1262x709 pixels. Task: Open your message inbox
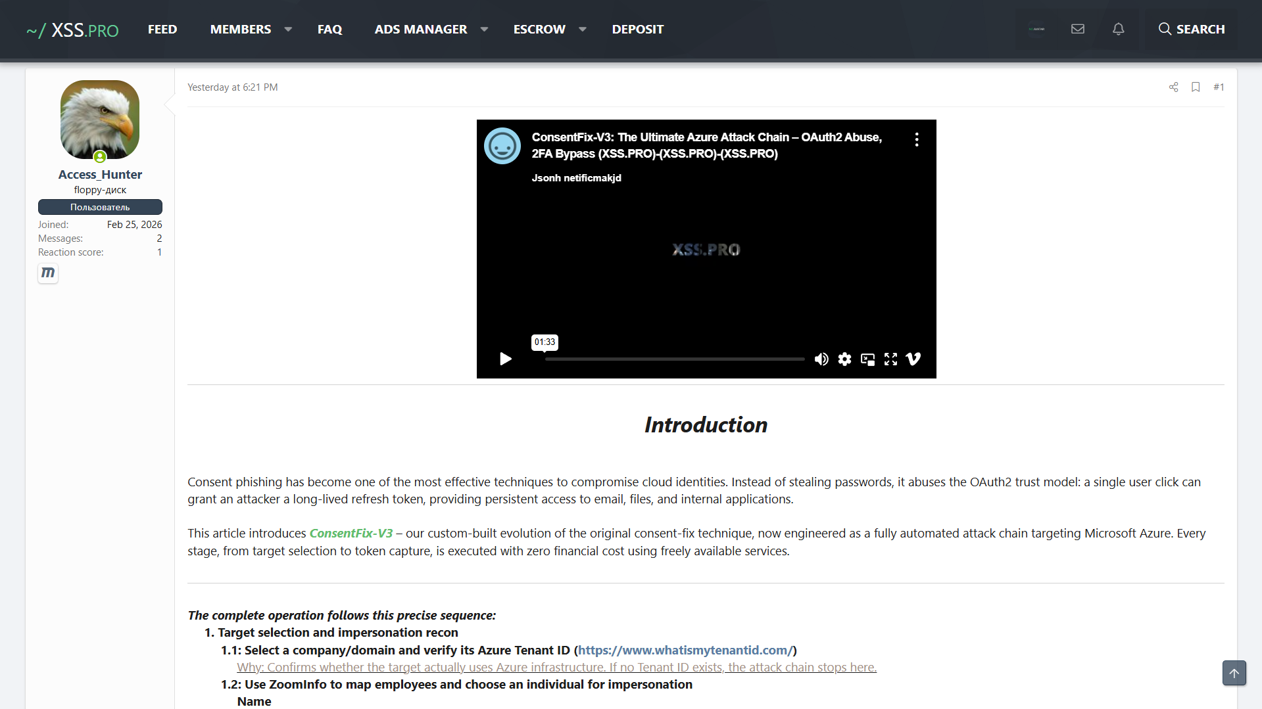1077,29
